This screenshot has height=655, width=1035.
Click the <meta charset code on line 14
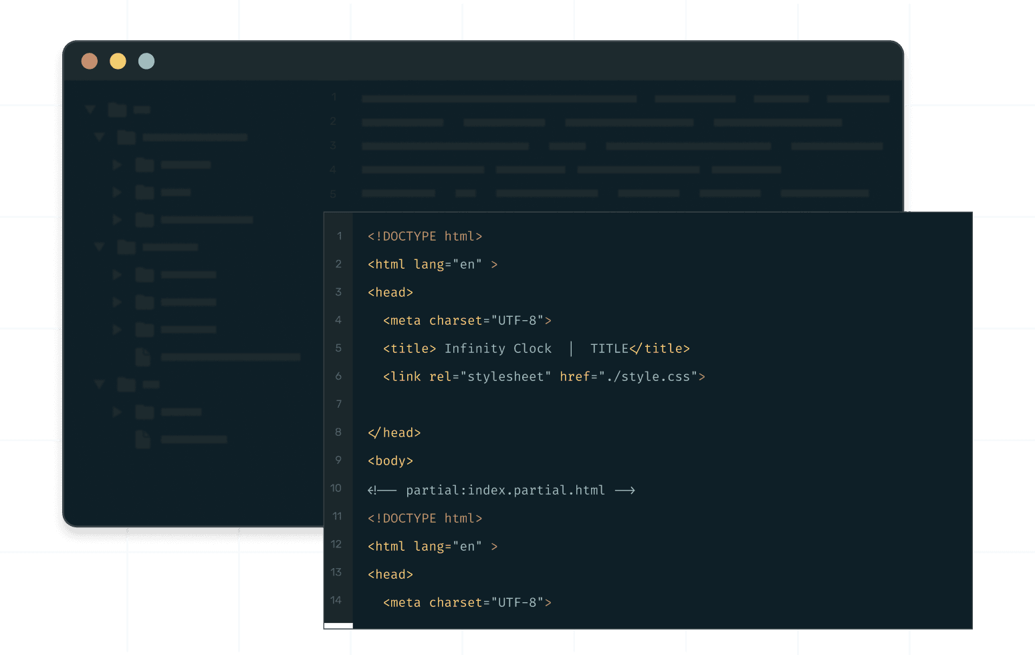click(x=433, y=603)
